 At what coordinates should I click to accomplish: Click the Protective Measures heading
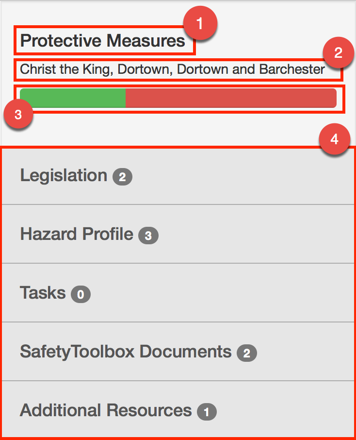(103, 41)
